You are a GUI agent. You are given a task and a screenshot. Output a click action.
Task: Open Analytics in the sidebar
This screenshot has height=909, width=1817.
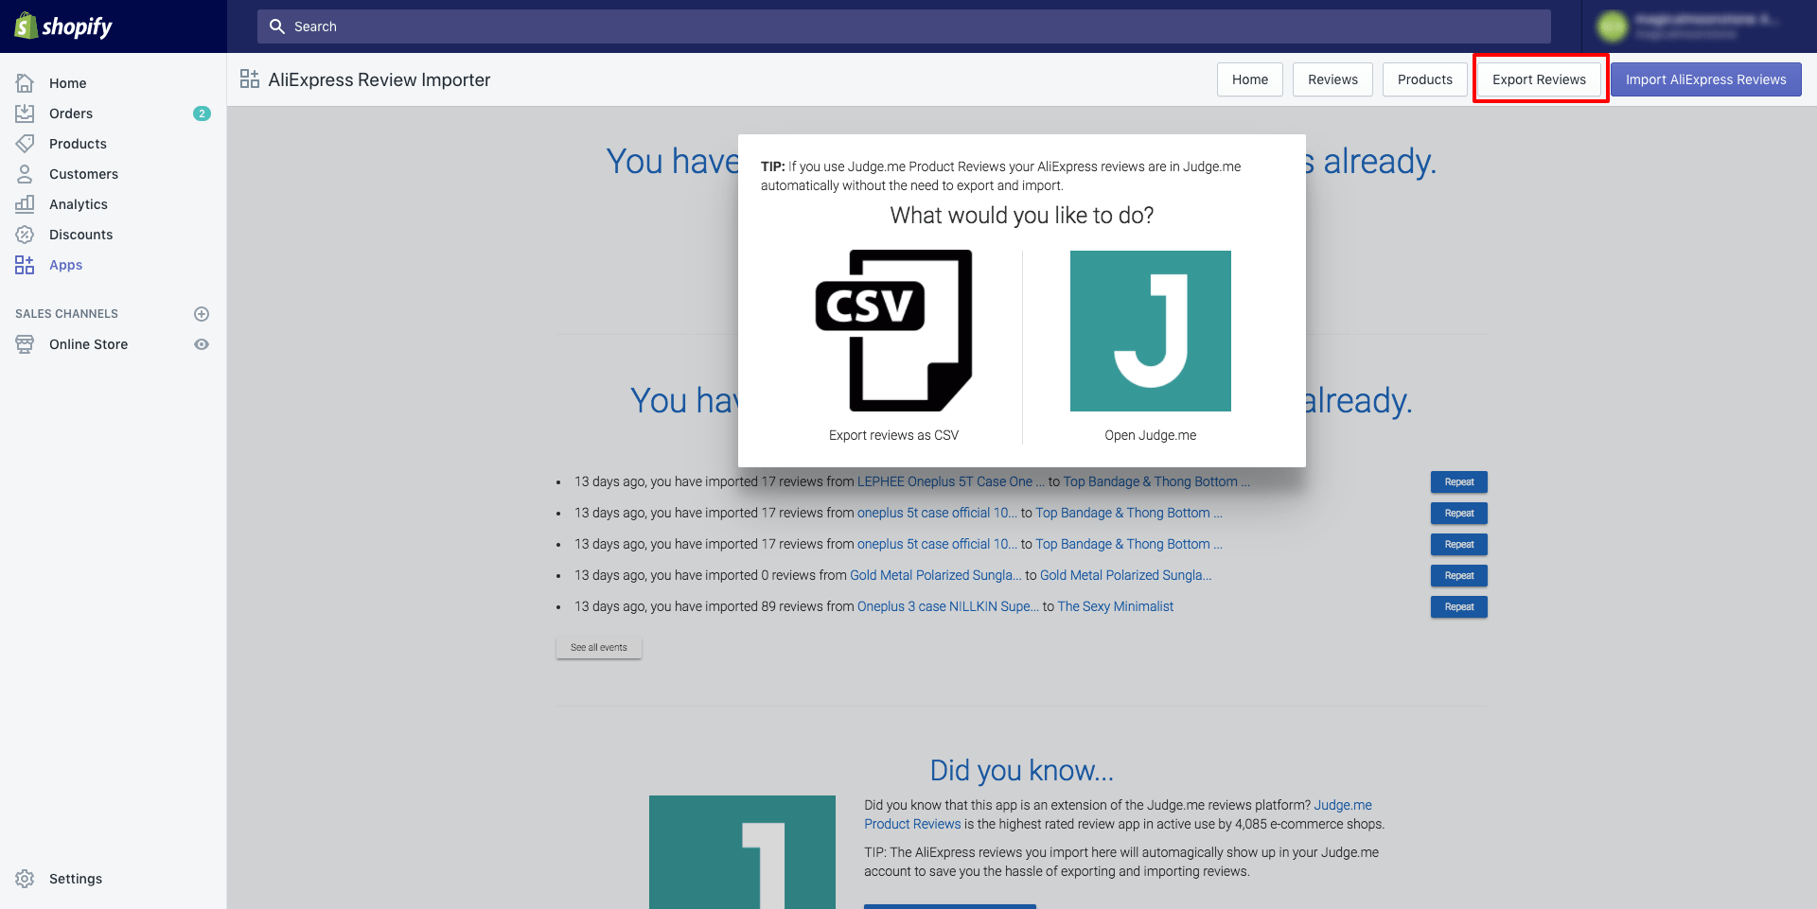point(79,204)
